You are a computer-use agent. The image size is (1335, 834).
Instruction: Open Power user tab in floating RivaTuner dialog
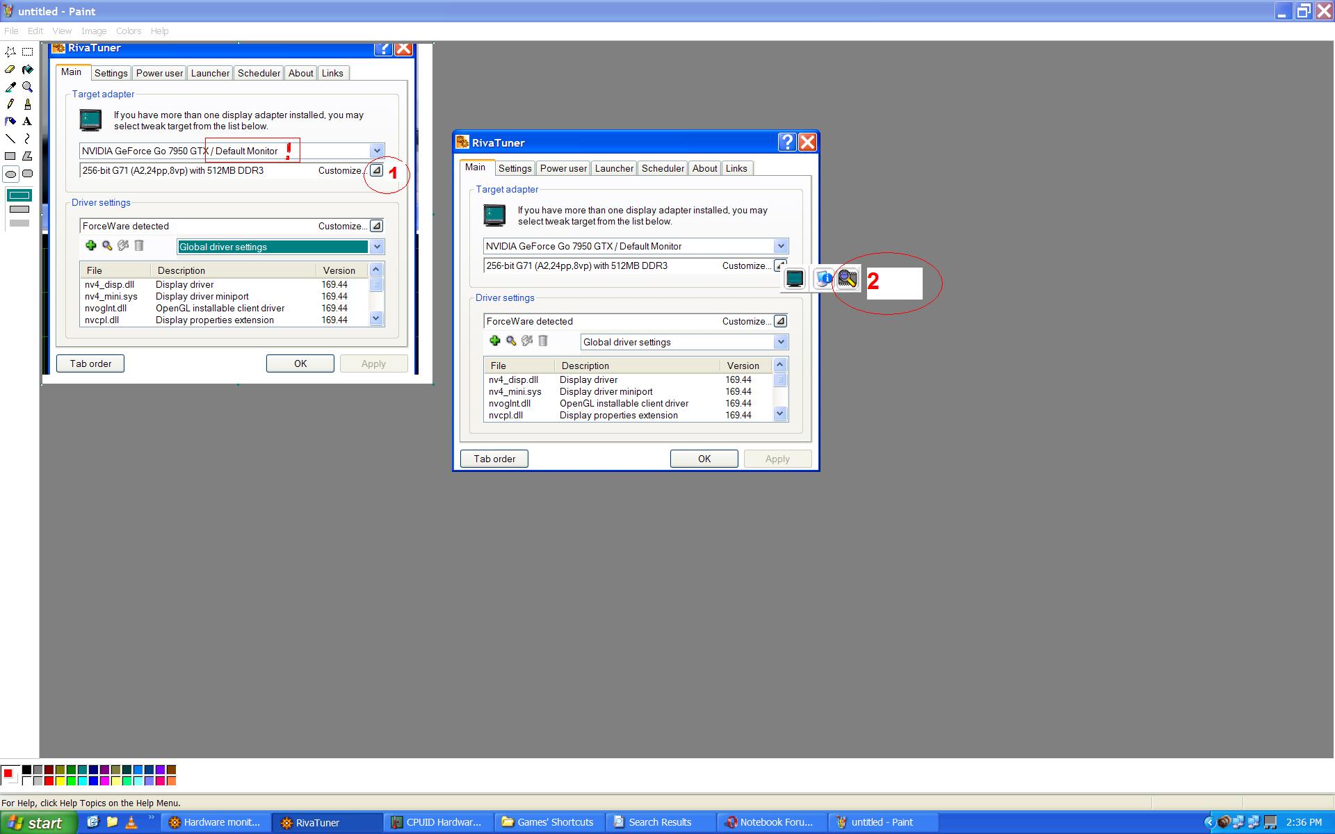563,168
